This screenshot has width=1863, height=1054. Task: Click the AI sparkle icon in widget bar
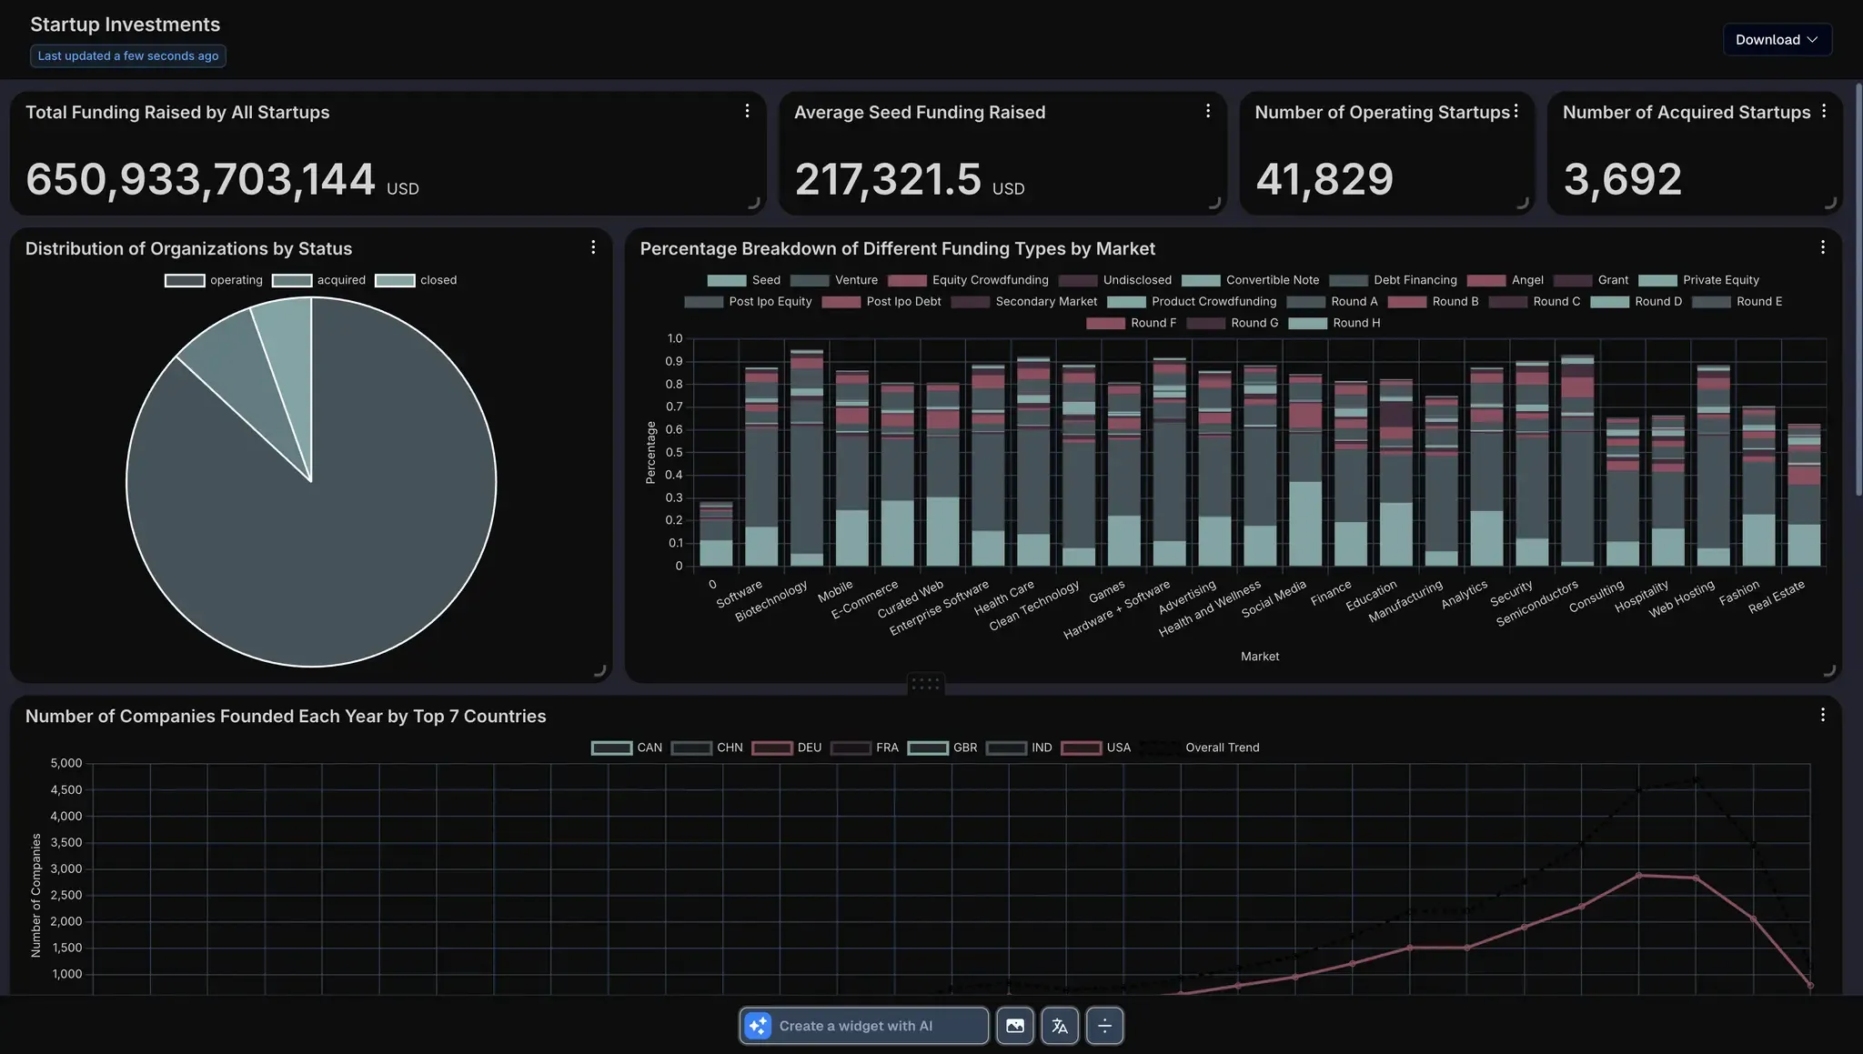(758, 1026)
